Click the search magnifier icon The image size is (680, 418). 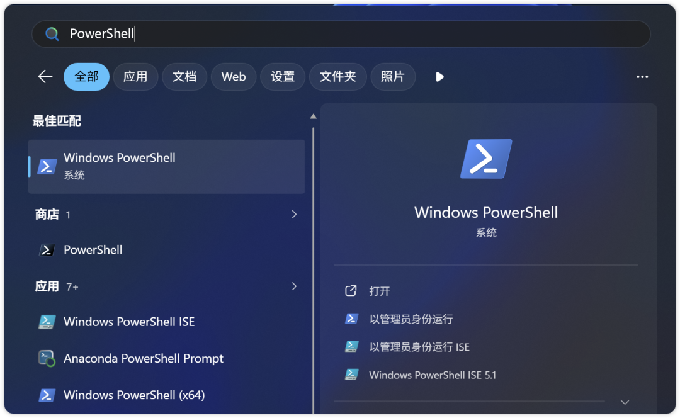[52, 34]
